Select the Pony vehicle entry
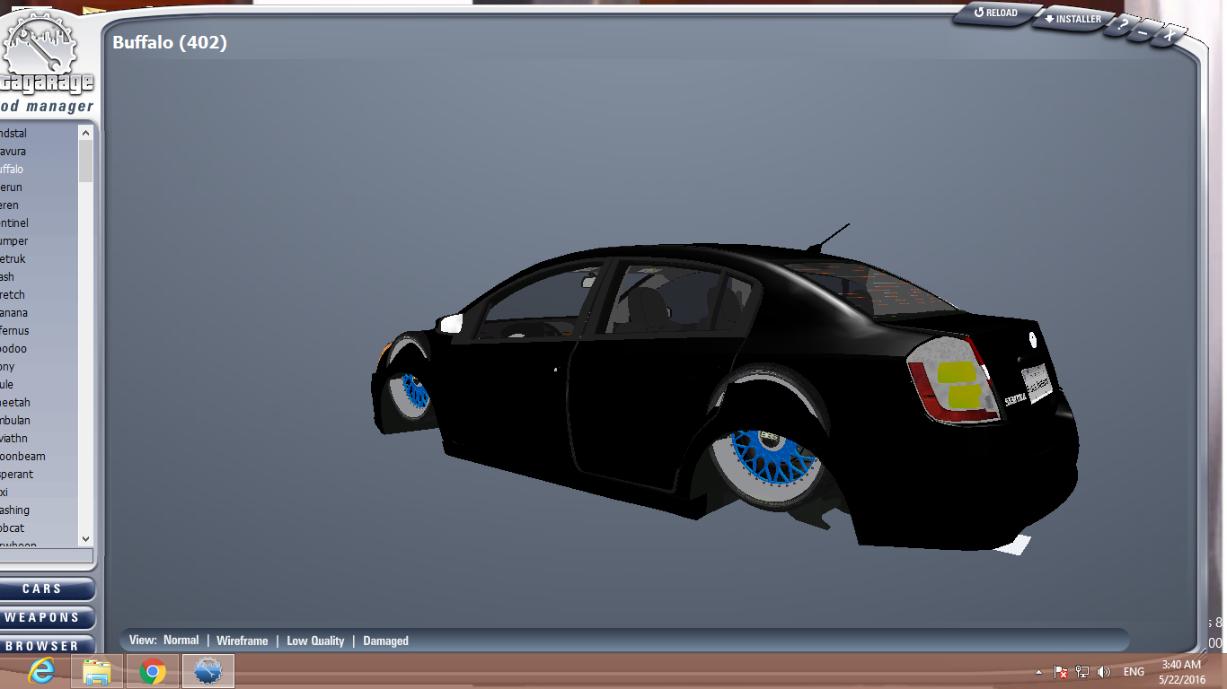Viewport: 1227px width, 689px height. [x=39, y=367]
